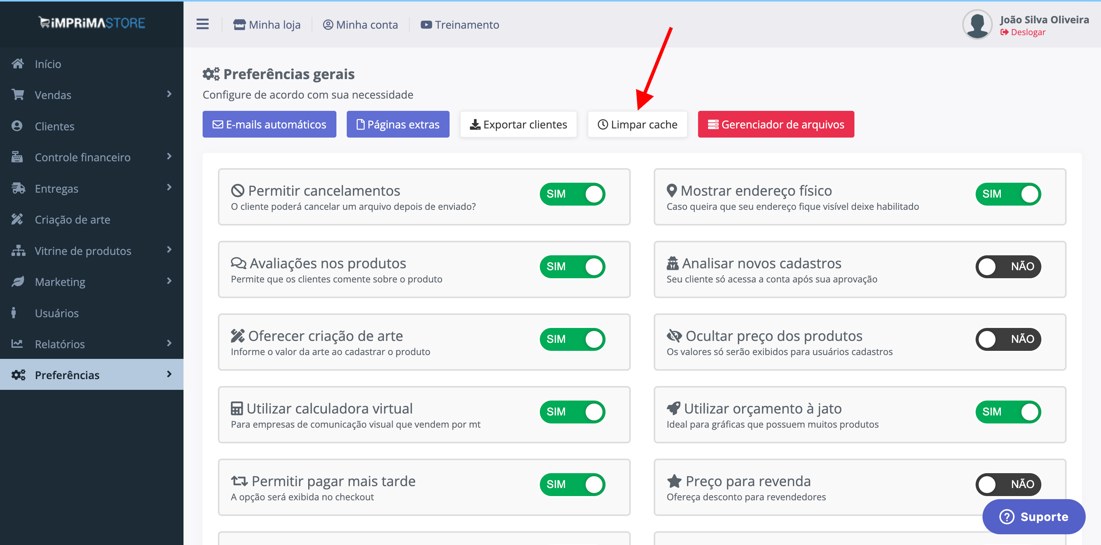Viewport: 1101px width, 545px height.
Task: Click E-mails automáticos button
Action: 269,124
